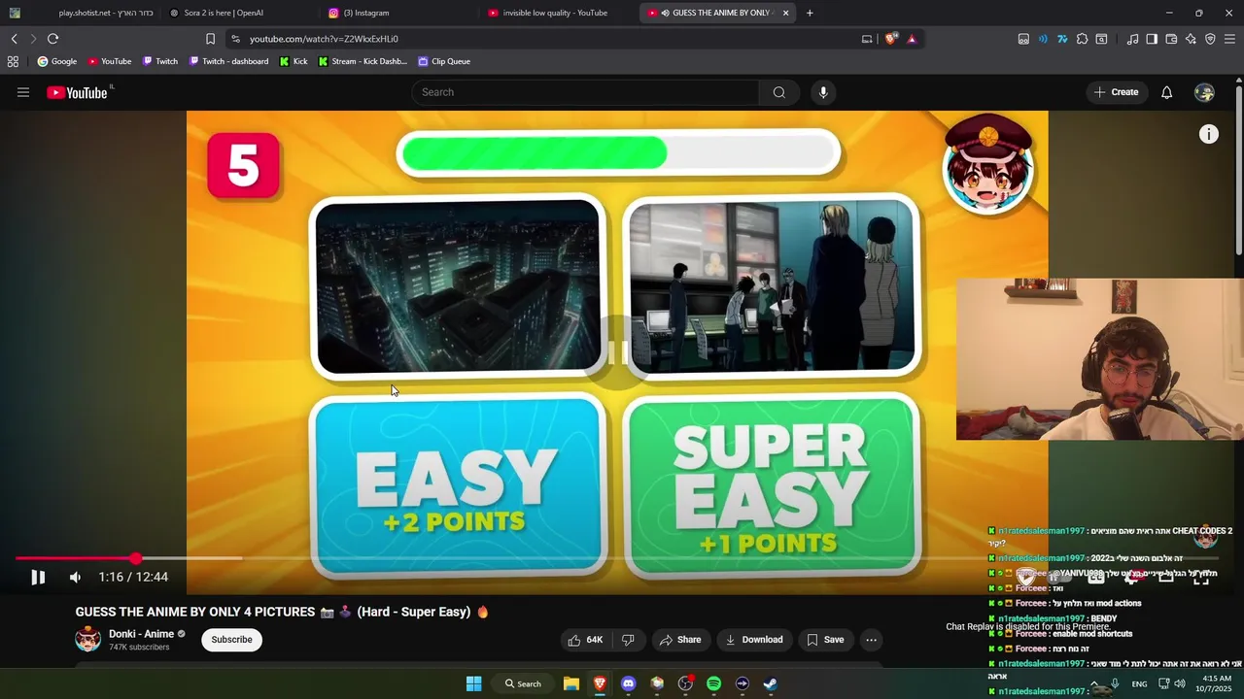Screen dimensions: 1244x699
Task: Subscribe to Donki - Anime channel
Action: [x=231, y=640]
